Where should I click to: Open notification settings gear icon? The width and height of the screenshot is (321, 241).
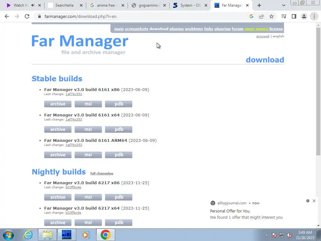308,201
